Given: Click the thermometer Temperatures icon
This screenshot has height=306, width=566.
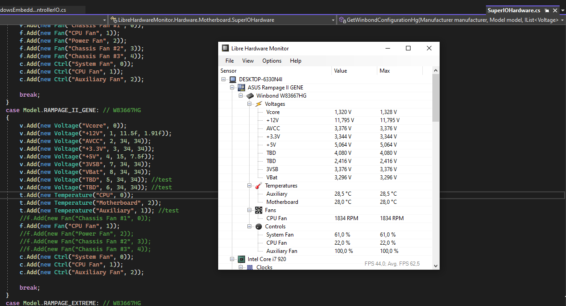Looking at the screenshot, I should [x=259, y=186].
